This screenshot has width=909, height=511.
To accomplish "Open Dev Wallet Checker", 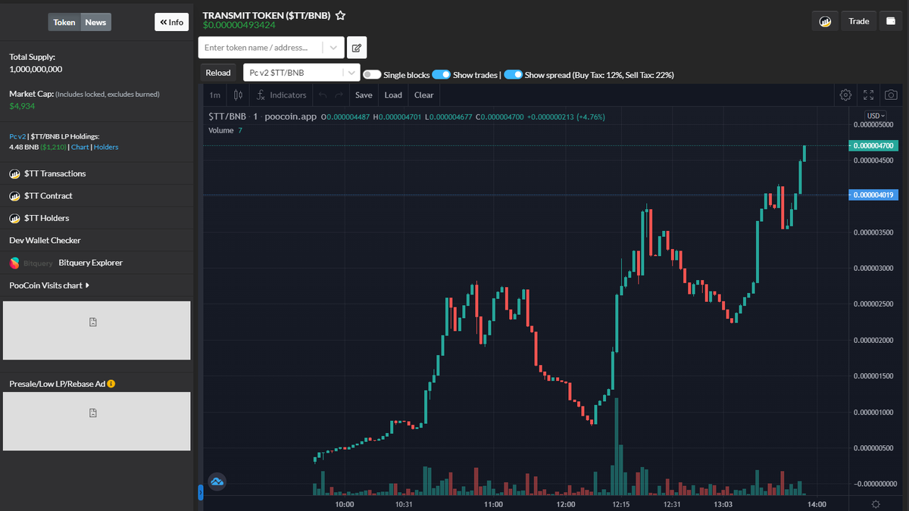I will pos(45,241).
